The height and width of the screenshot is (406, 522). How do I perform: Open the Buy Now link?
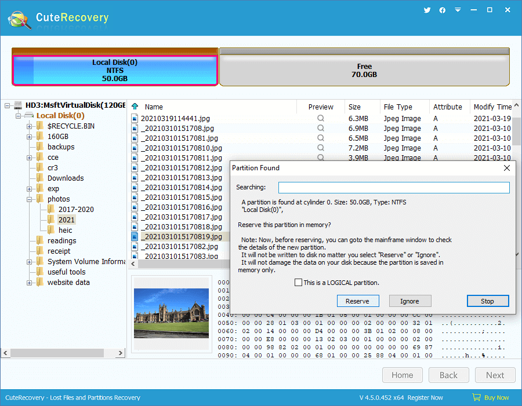tap(496, 397)
